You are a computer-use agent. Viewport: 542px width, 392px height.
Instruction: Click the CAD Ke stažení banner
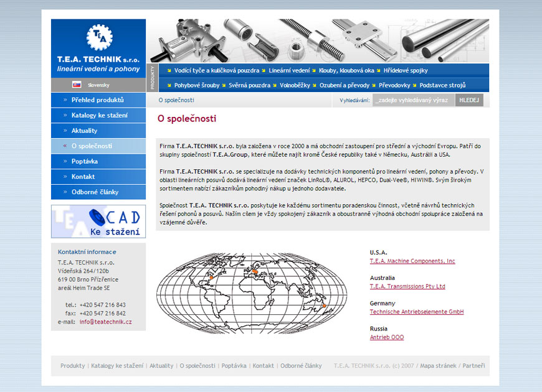point(98,222)
